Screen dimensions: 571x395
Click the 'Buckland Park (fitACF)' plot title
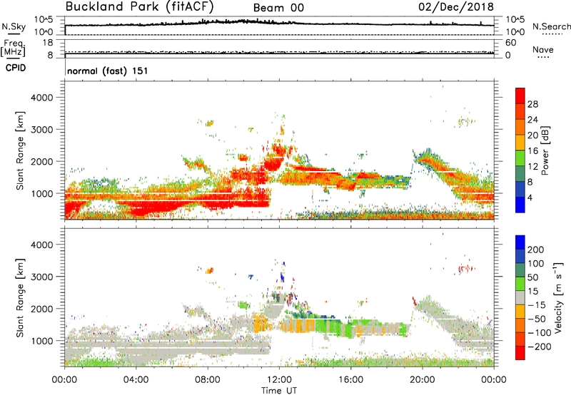[139, 6]
